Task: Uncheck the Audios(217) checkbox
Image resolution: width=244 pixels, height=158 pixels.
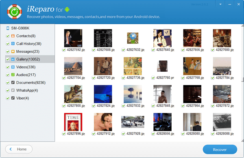Action: pyautogui.click(x=8, y=75)
